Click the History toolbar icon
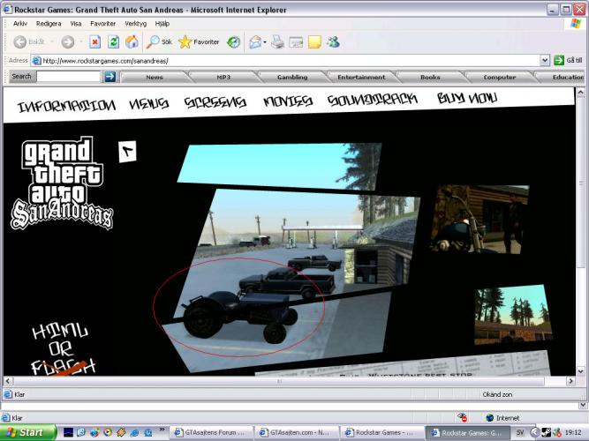The height and width of the screenshot is (441, 589). [233, 41]
